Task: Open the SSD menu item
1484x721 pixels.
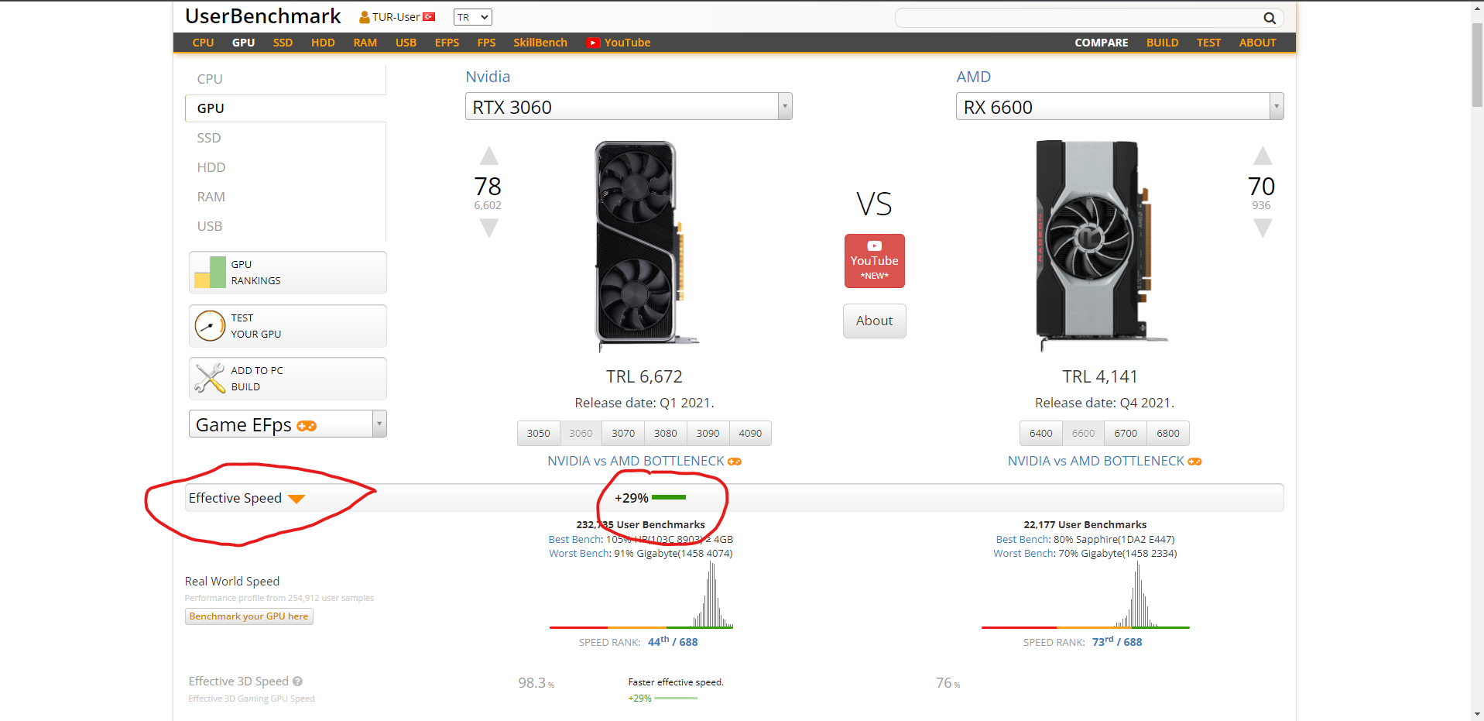Action: point(283,43)
